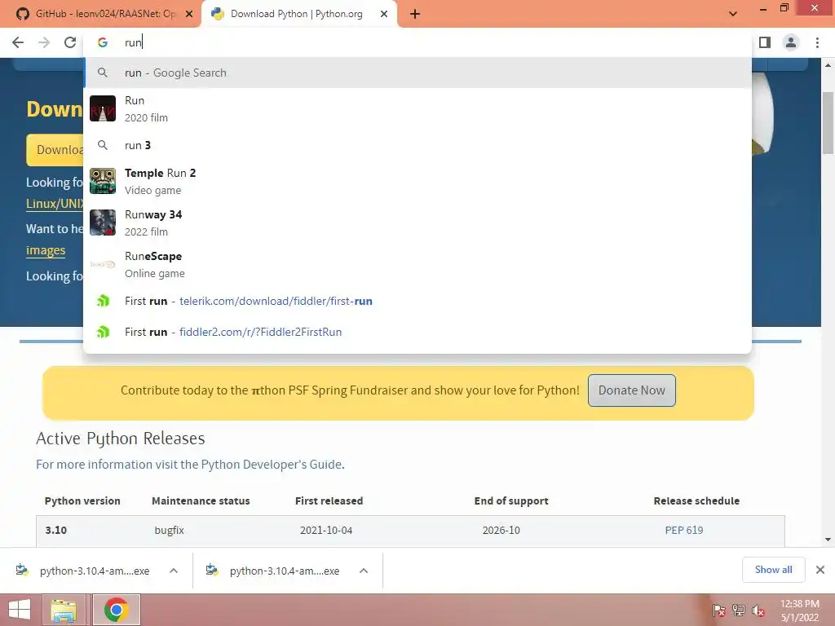Open the Chrome profile avatar
This screenshot has height=626, width=835.
[x=791, y=42]
